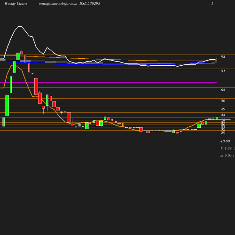Image resolution: width=235 pixels, height=235 pixels.
Task: Click the price axis label 29
Action: coord(223,133)
